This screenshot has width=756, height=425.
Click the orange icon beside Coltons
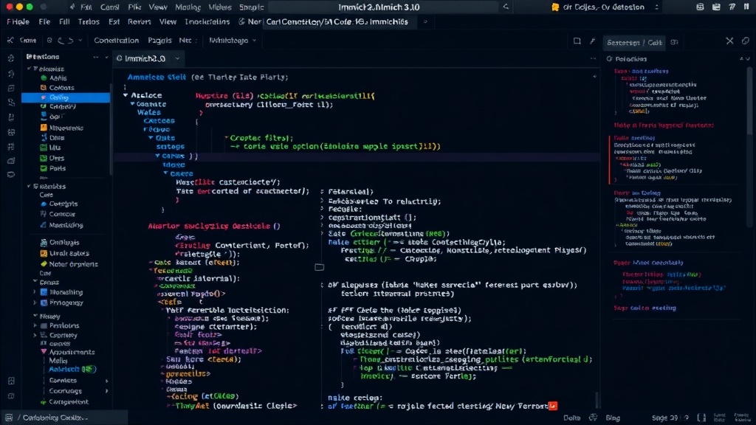point(44,88)
